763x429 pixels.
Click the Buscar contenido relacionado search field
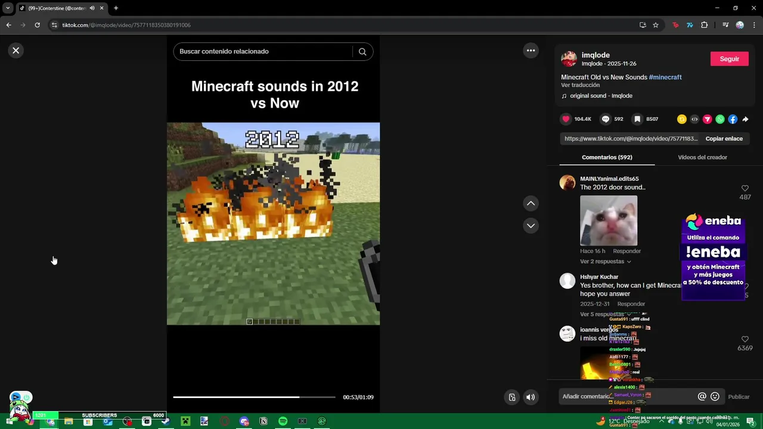(262, 51)
